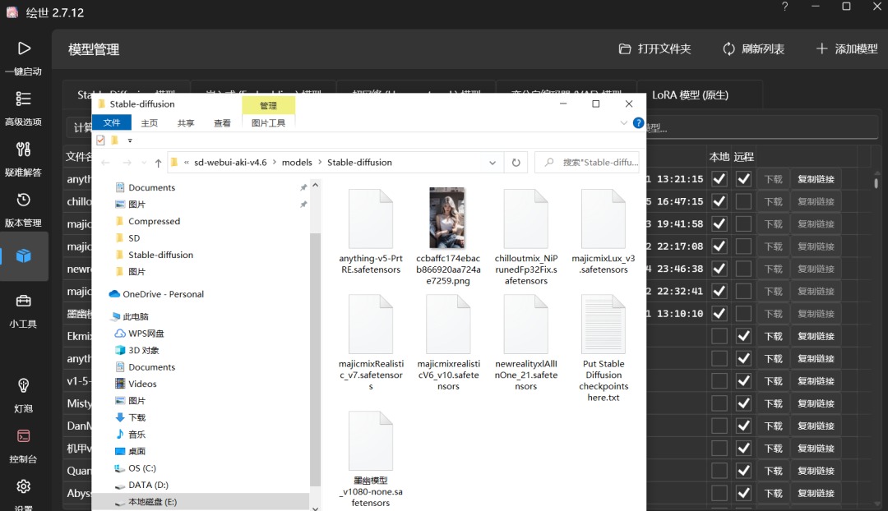Toggle local checkbox for 22:17:08 row
This screenshot has width=888, height=511.
(719, 246)
